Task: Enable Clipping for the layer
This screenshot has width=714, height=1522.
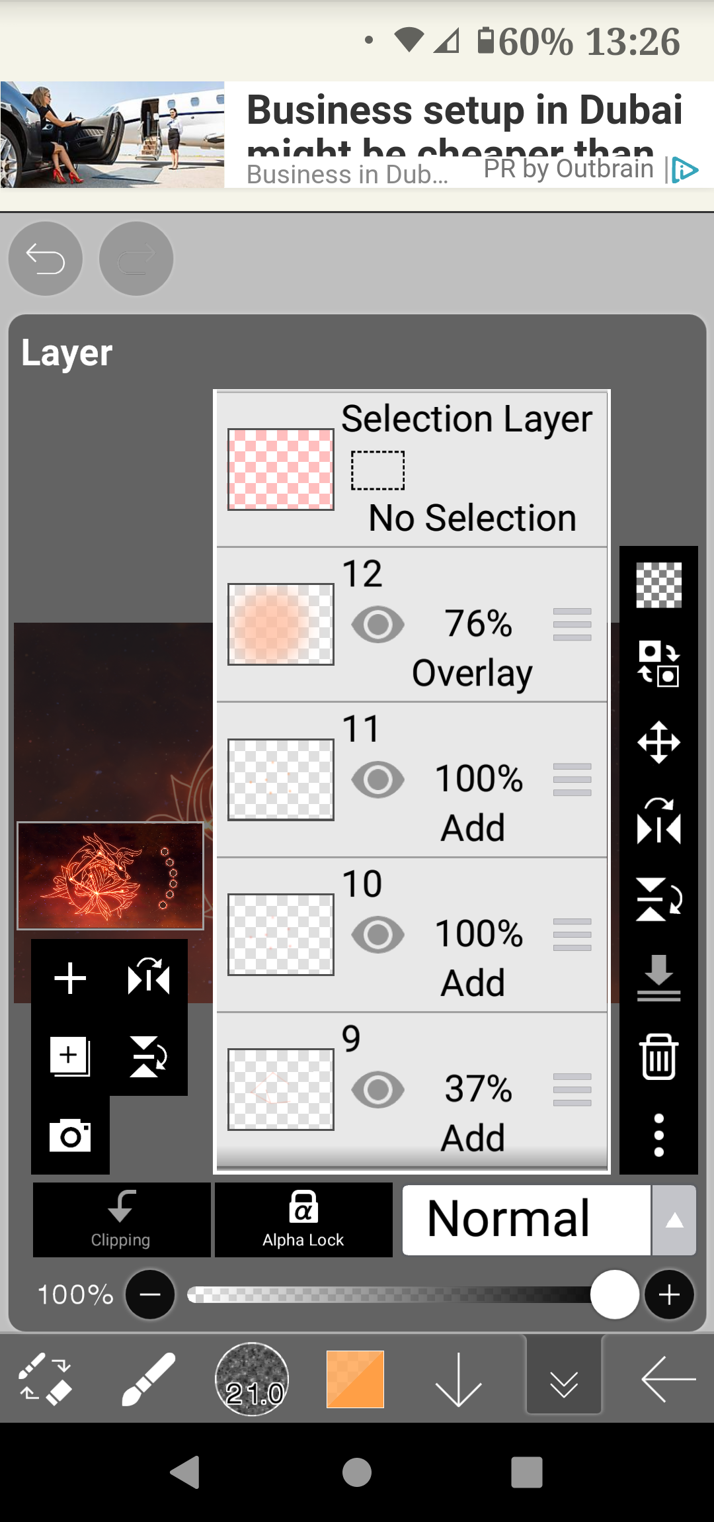Action: pyautogui.click(x=122, y=1220)
